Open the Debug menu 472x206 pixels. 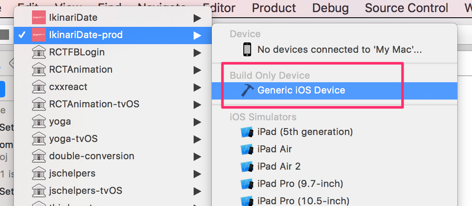click(x=330, y=8)
